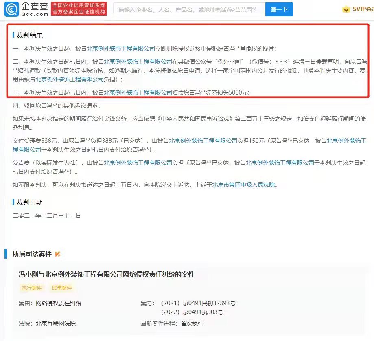The image size is (374, 341).
Task: Open company link in ruling item 三
Action: tap(138, 92)
